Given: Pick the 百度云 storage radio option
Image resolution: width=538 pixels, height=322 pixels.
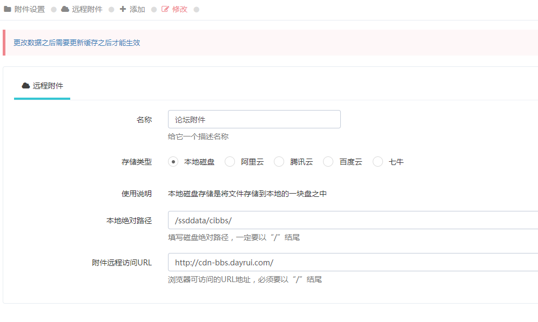Looking at the screenshot, I should (328, 162).
